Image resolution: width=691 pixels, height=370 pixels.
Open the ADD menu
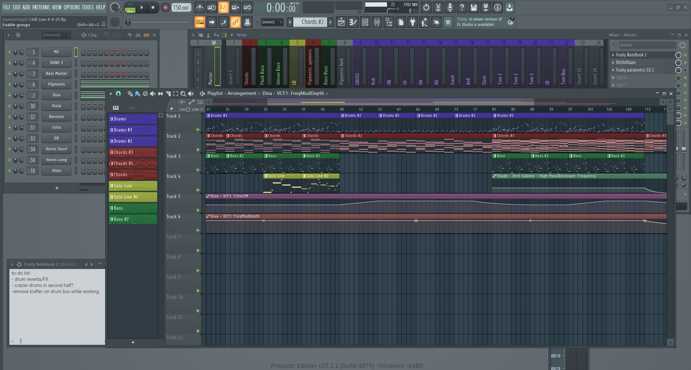pos(26,7)
